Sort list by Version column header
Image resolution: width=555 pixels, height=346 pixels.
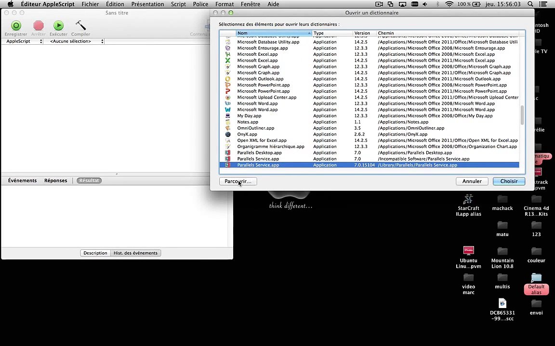[364, 33]
